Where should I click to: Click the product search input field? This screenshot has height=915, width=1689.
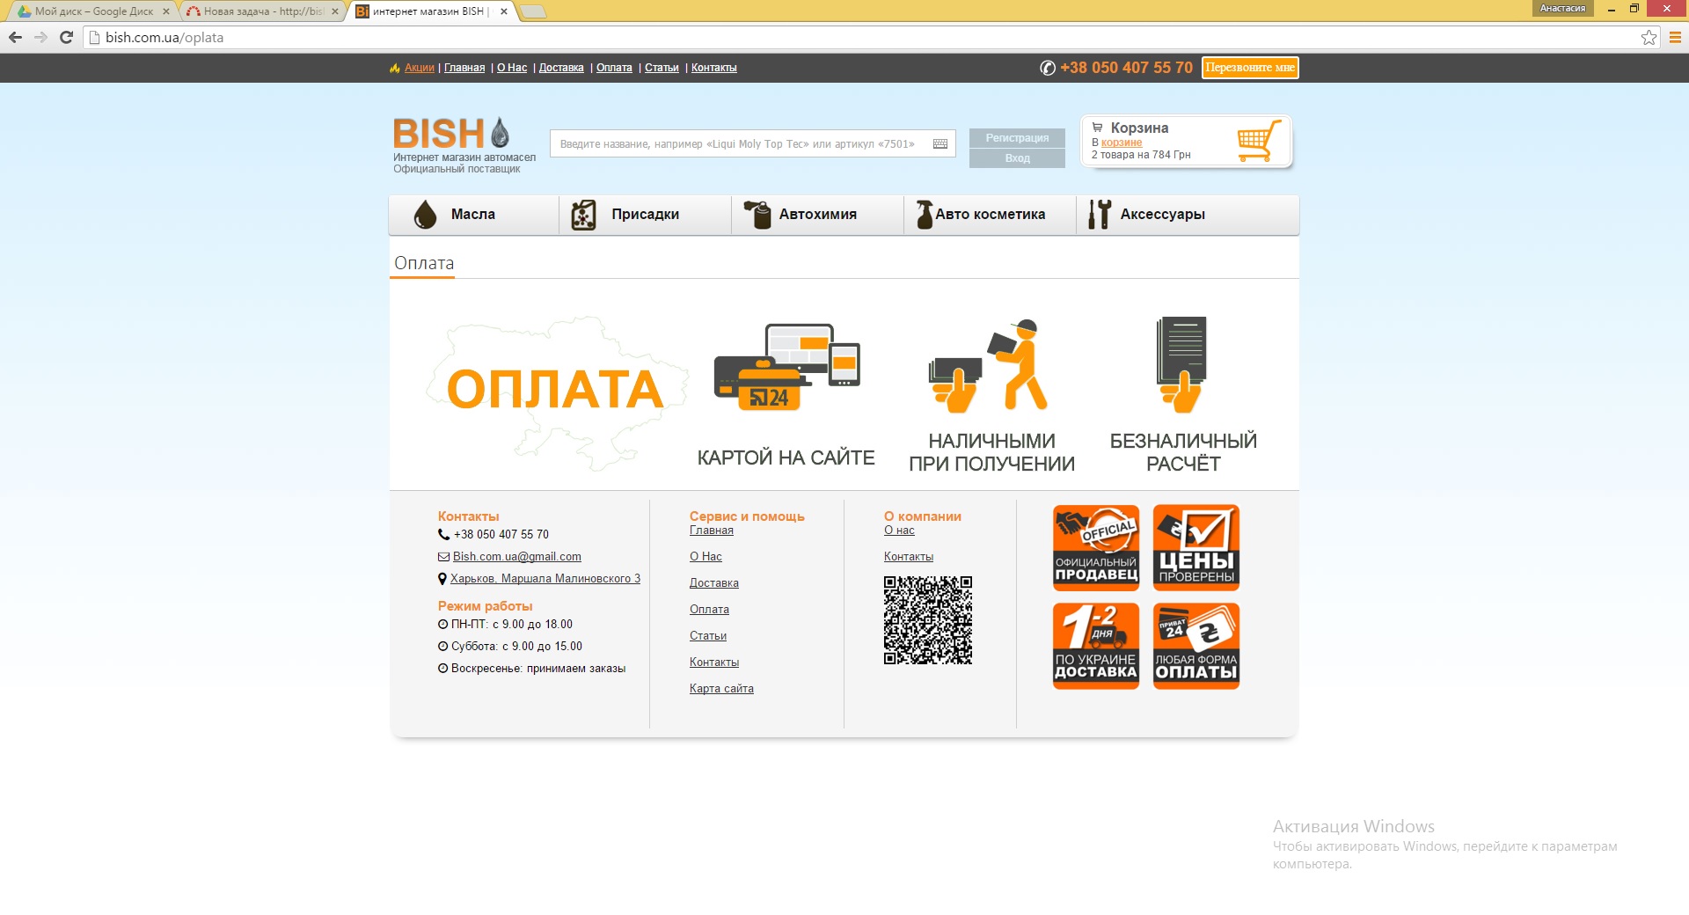(739, 144)
